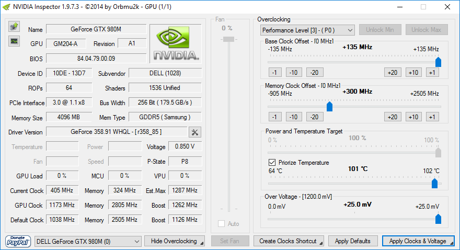The width and height of the screenshot is (460, 250).
Task: Click the GPU GM204-A field
Action: point(66,44)
